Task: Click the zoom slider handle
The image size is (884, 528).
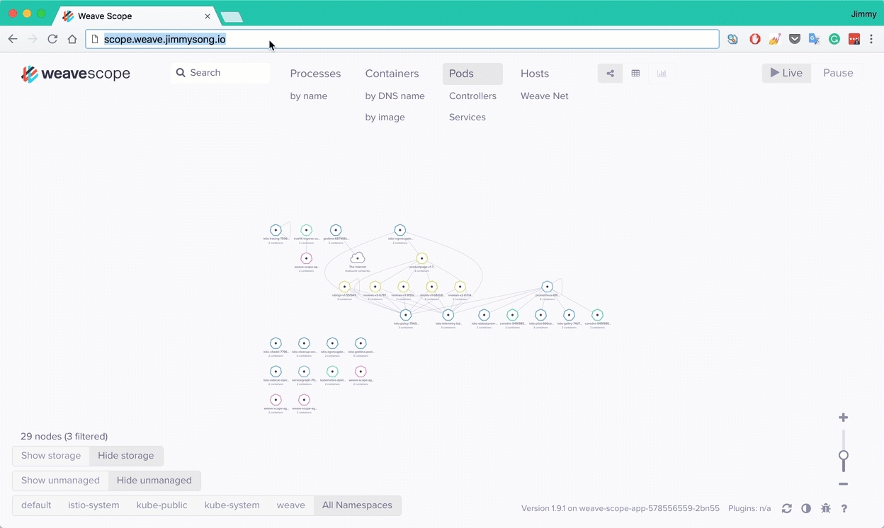Action: pyautogui.click(x=843, y=456)
